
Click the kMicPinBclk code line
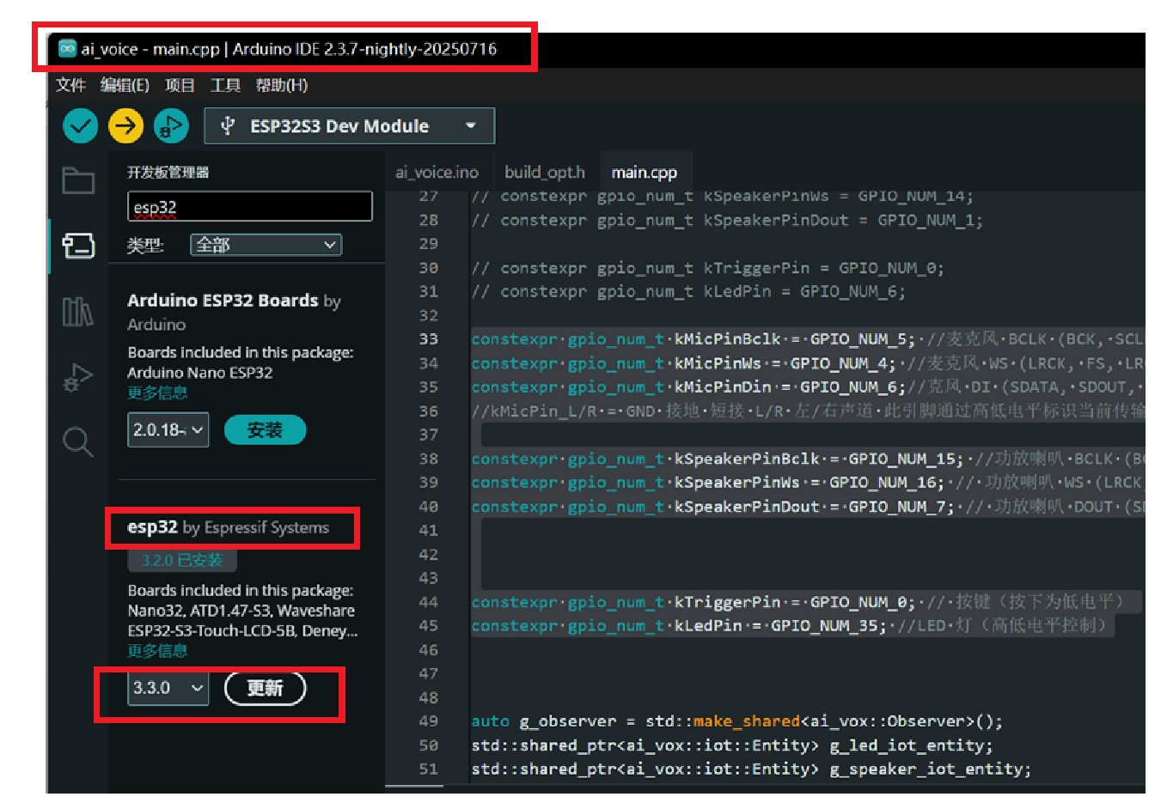coord(807,339)
